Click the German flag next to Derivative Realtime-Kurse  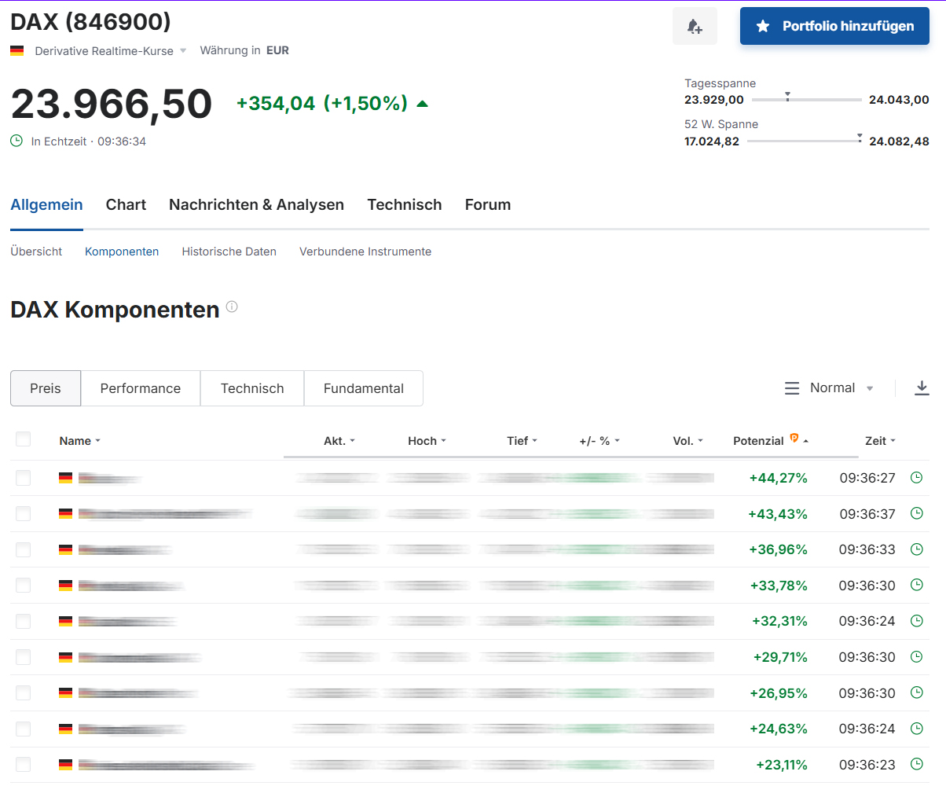click(16, 50)
